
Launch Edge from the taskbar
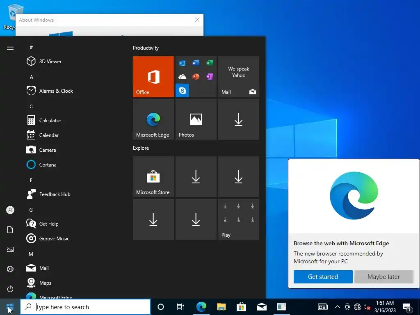coord(201,307)
